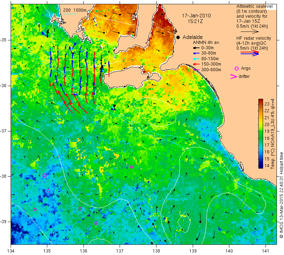
Task: Click the longitude label 136
Action: (83, 251)
